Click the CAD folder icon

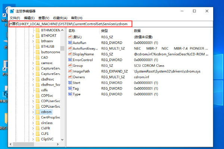(x=38, y=57)
